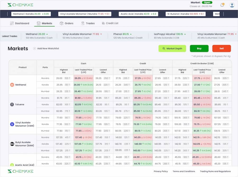Click latest trade Methanol 26.00
Image resolution: width=238 pixels, height=177 pixels.
(x=39, y=36)
